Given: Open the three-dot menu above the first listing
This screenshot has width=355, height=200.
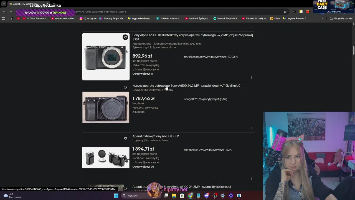Looking at the screenshot, I should (x=252, y=27).
